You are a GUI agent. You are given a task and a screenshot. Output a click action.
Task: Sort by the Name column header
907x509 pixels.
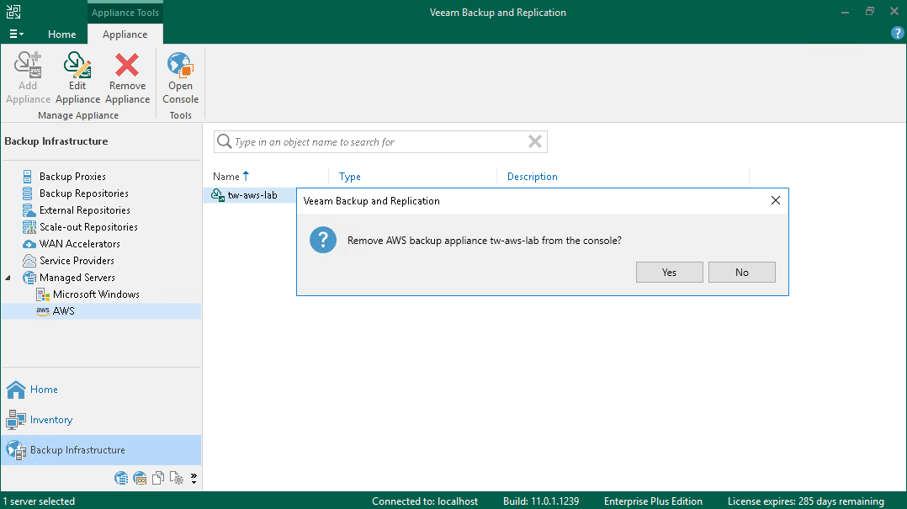231,177
